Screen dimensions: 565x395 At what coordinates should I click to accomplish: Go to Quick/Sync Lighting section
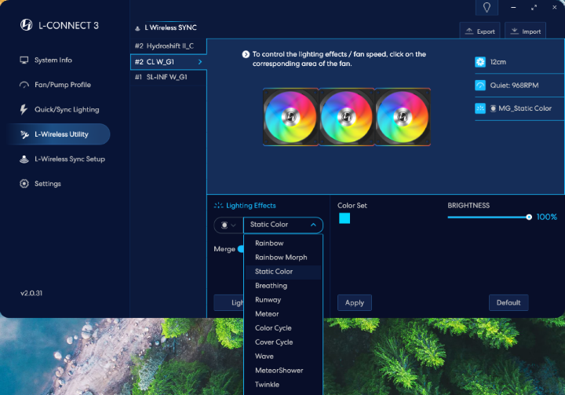[66, 110]
